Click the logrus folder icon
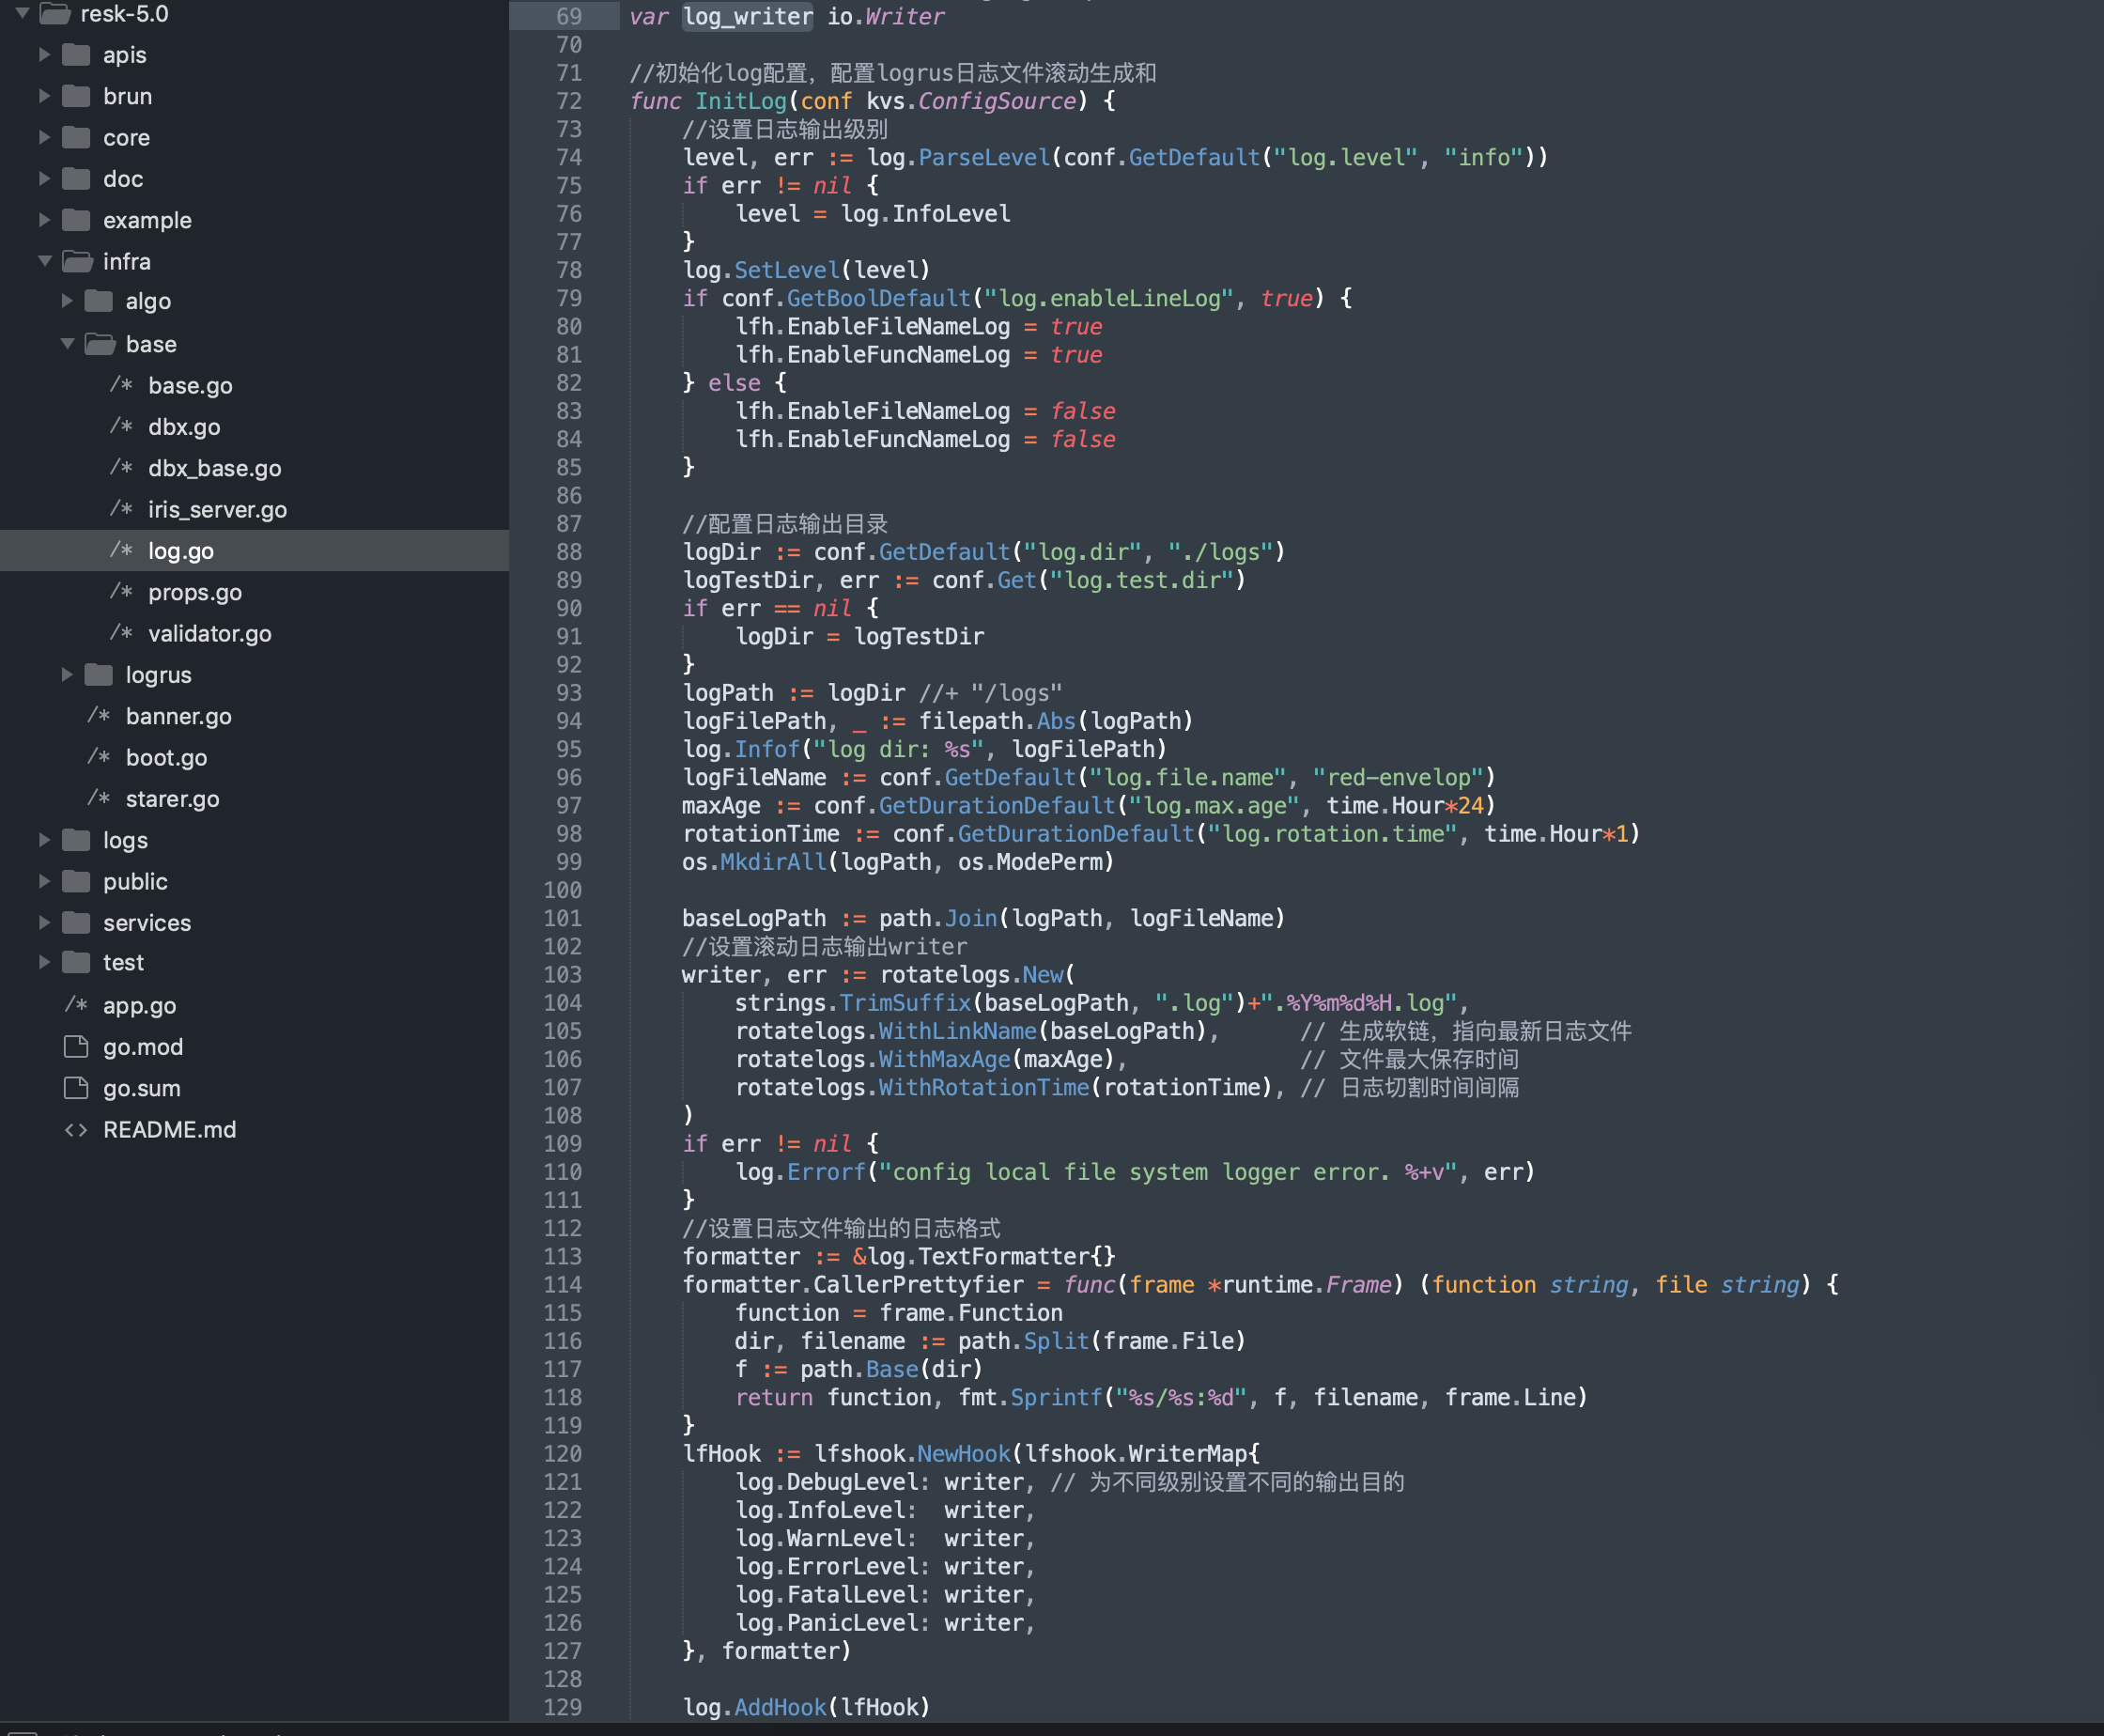This screenshot has height=1736, width=2104. pyautogui.click(x=99, y=674)
